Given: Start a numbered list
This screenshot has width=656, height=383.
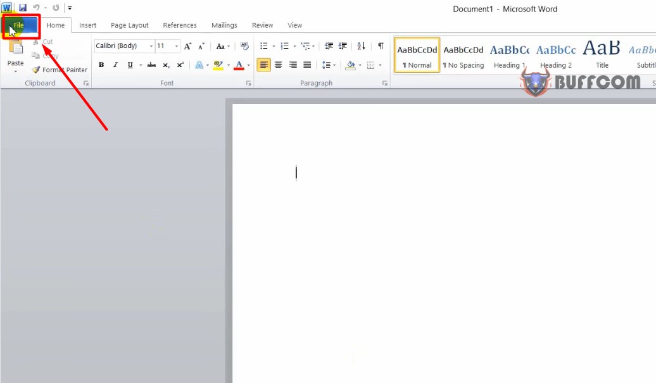Looking at the screenshot, I should click(x=285, y=46).
